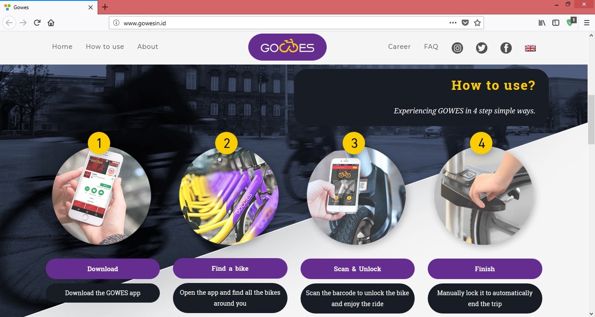595x317 pixels.
Task: Save page to Pocket icon
Action: [x=465, y=23]
